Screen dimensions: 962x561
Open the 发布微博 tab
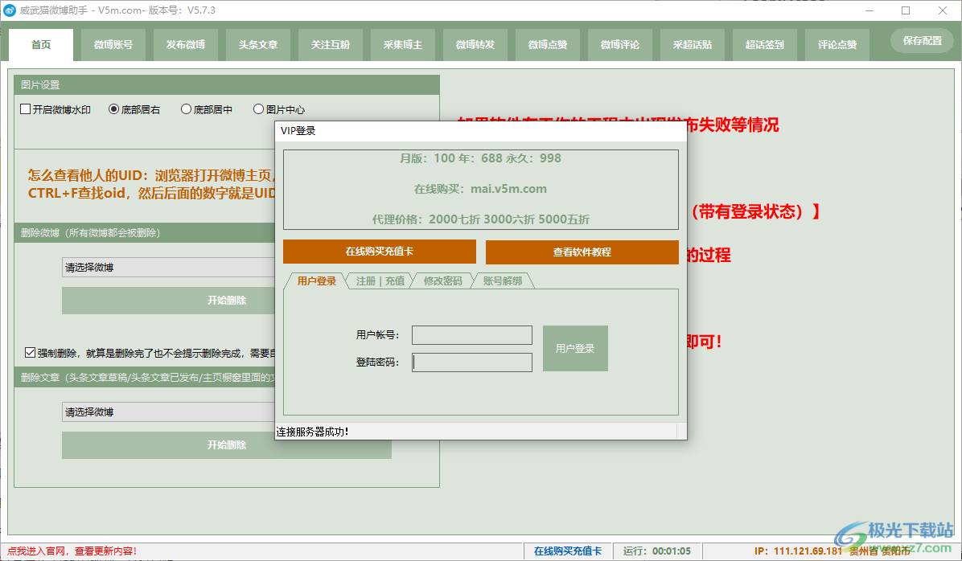point(186,45)
